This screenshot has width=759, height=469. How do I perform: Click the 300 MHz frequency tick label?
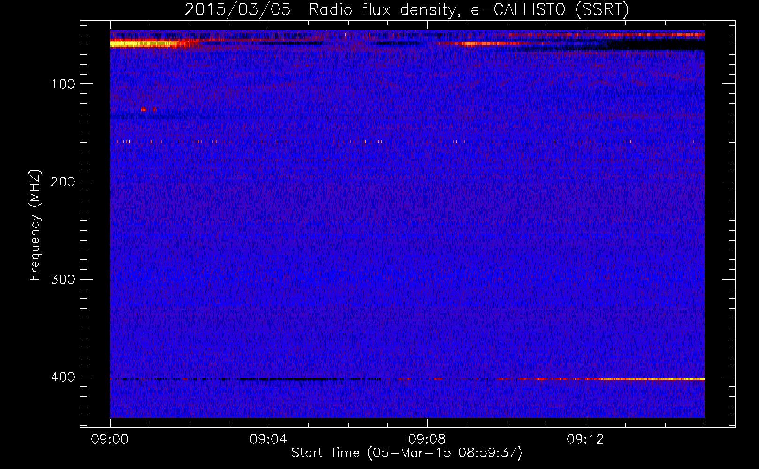coord(63,280)
